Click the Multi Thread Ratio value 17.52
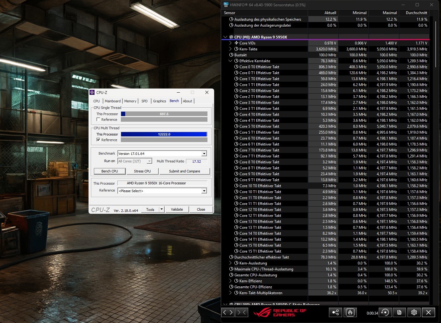 [x=197, y=161]
